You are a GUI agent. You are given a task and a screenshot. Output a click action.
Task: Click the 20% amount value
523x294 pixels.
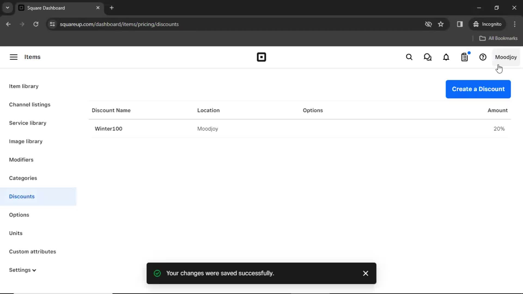tap(499, 129)
